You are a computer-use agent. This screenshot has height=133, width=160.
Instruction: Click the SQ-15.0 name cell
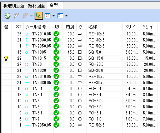tap(96, 58)
